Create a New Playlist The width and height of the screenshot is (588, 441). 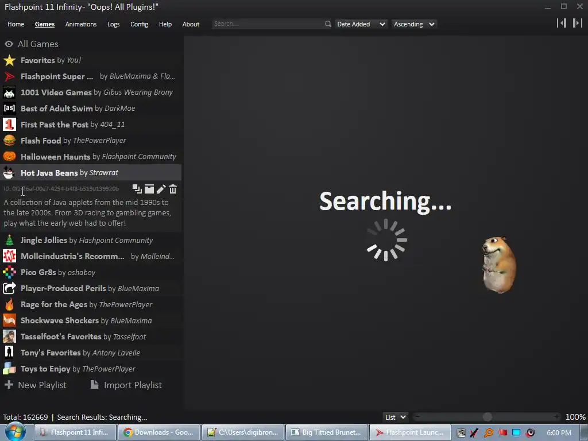(x=35, y=385)
